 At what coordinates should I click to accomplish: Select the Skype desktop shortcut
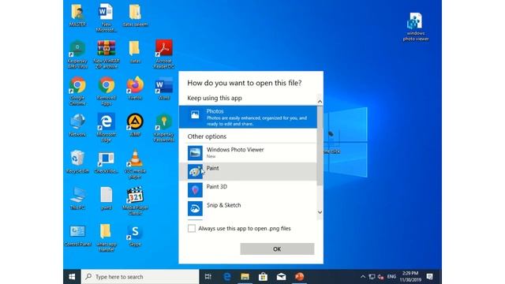click(135, 235)
